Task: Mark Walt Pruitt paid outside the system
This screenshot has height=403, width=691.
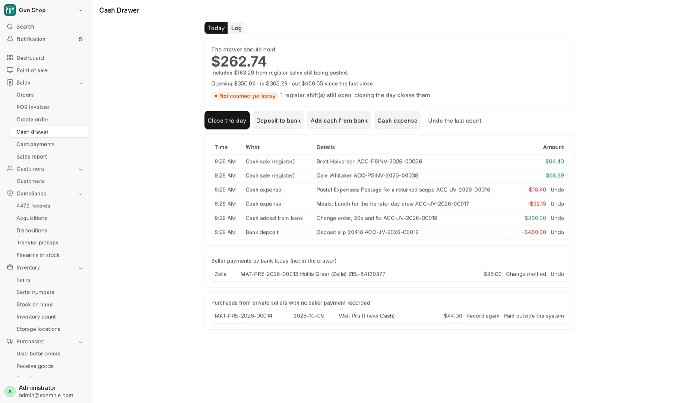Action: tap(533, 316)
